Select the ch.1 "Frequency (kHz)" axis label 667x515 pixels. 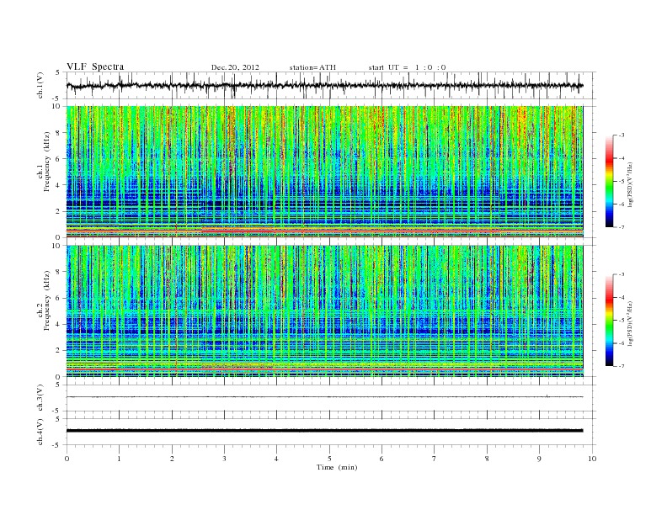[47, 162]
